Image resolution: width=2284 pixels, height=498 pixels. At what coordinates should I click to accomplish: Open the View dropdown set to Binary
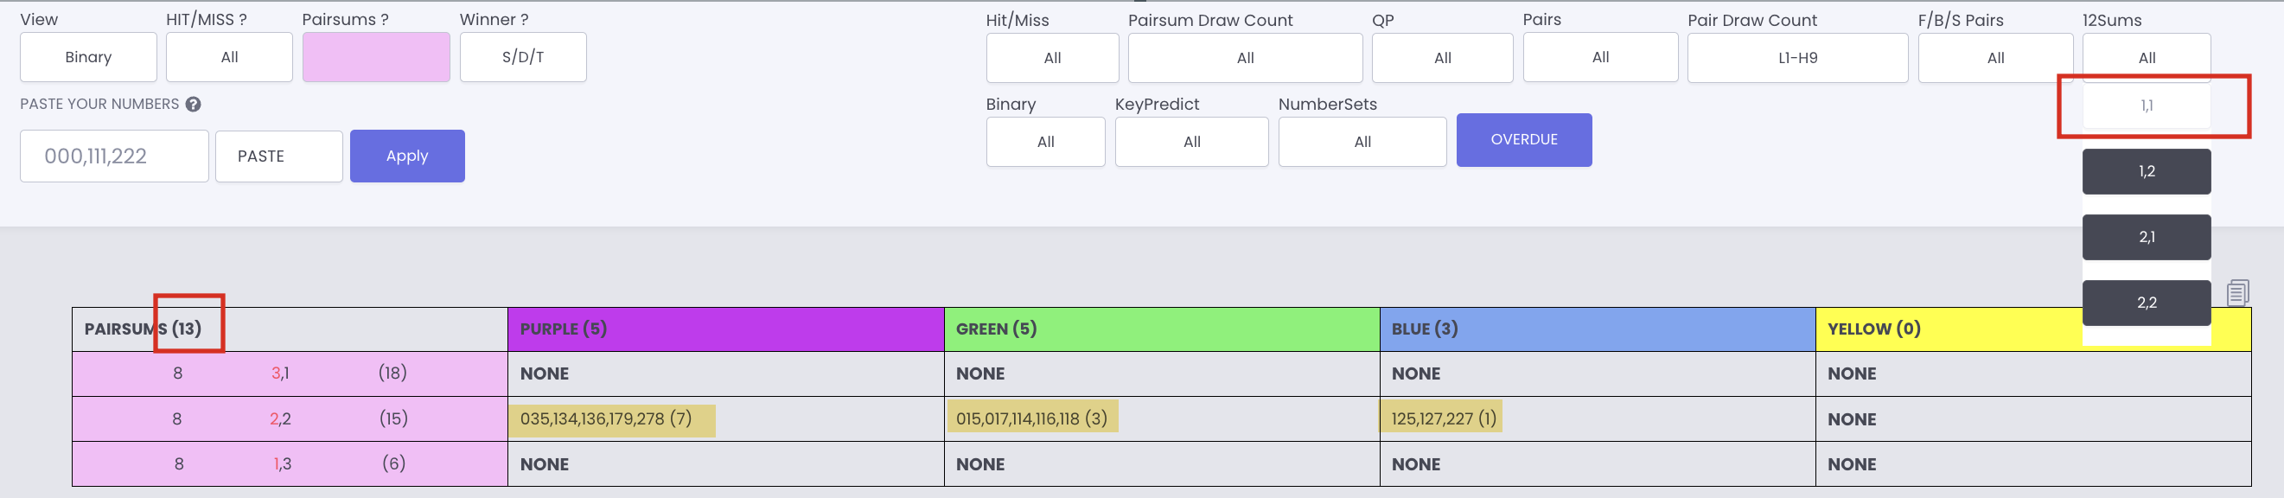point(89,58)
